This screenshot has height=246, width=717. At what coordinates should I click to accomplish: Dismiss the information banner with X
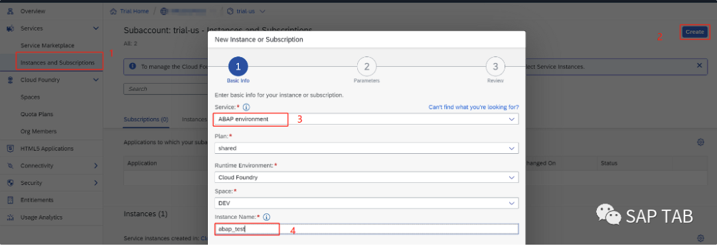699,65
